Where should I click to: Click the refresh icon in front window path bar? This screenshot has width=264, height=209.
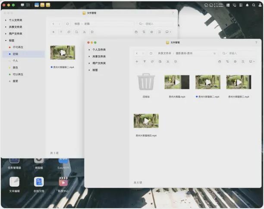[151, 53]
